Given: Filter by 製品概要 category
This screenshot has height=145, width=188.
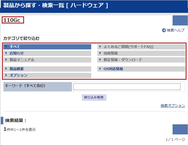Looking at the screenshot, I should click(47, 69).
